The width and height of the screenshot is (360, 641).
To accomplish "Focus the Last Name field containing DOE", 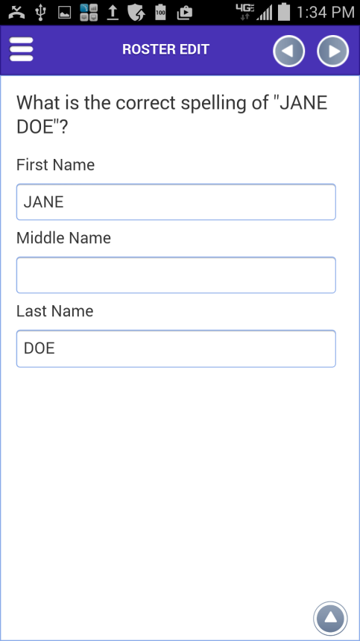I will (x=176, y=348).
